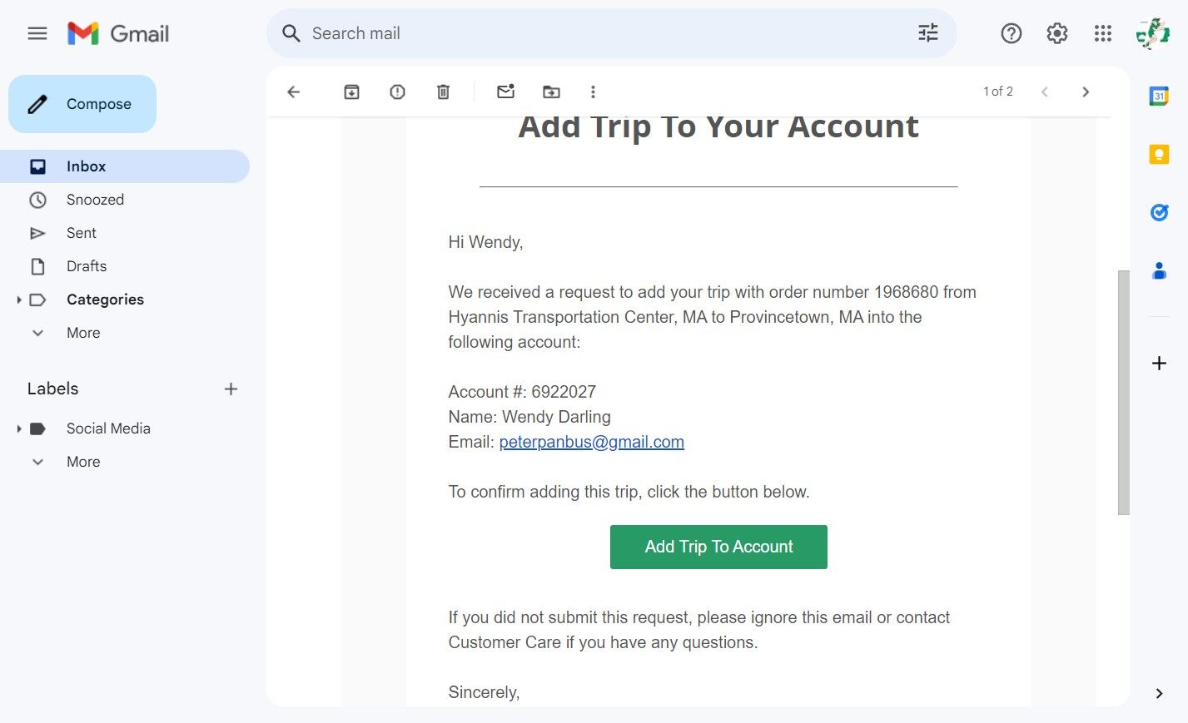Screen dimensions: 1188x723
Task: Click the peterpanbus@gmail.com email link
Action: tap(591, 442)
